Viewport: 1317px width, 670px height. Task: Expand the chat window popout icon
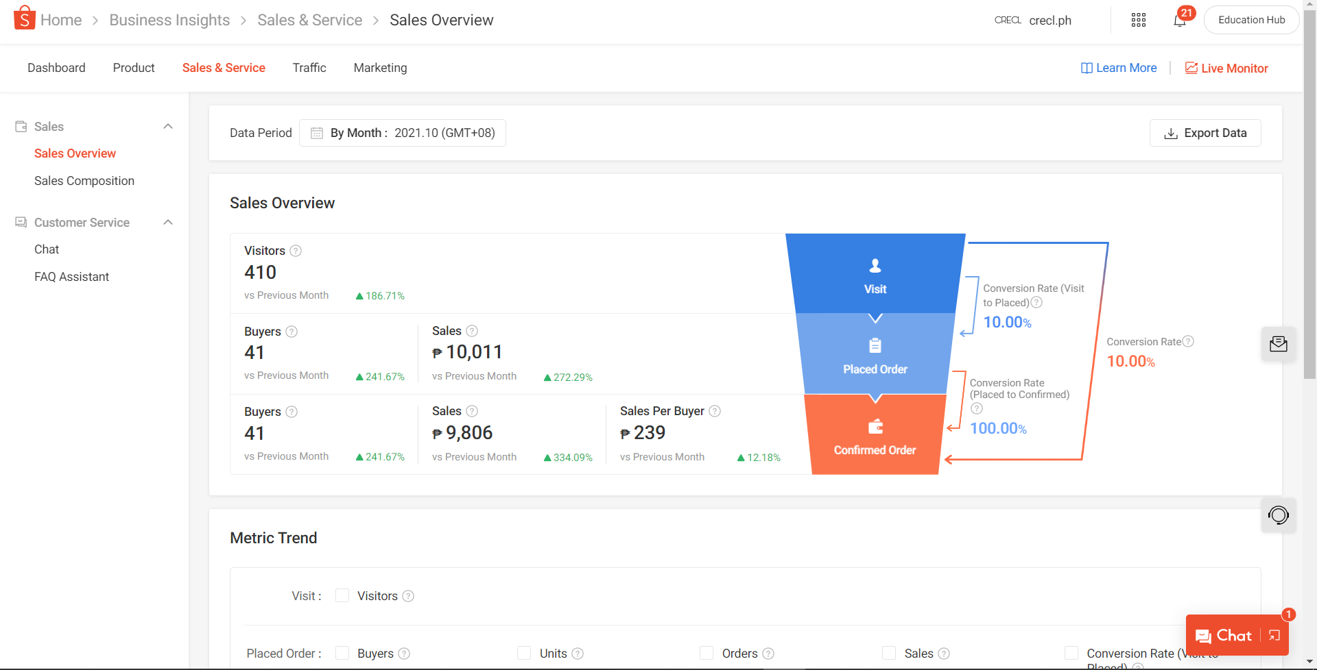[x=1274, y=636]
